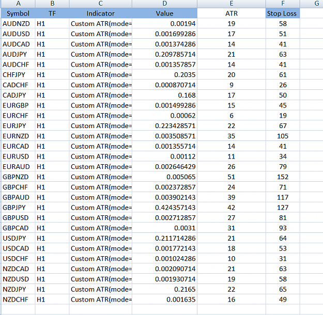
Task: Click value 0.00062 for EURCHF
Action: [164, 116]
